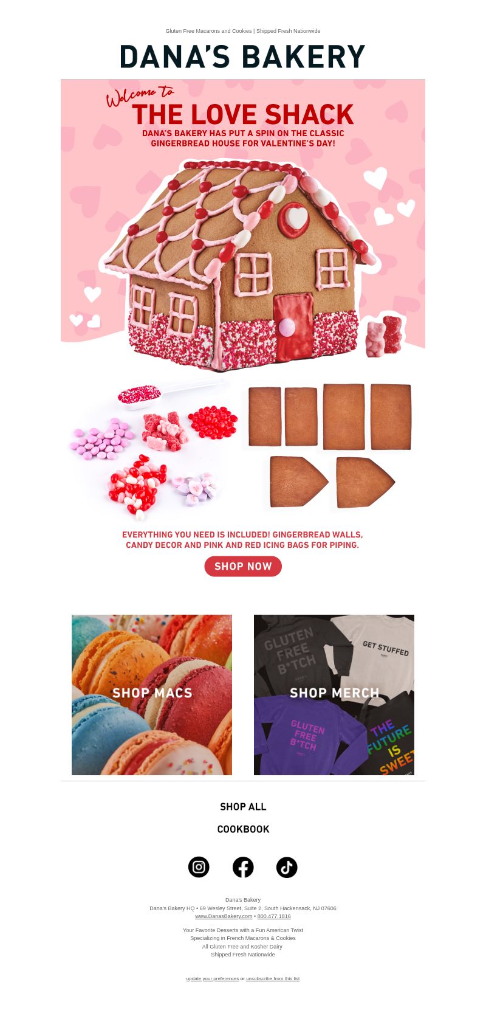Call the 800.477.1816 phone link
Image resolution: width=486 pixels, height=1016 pixels.
pos(274,916)
